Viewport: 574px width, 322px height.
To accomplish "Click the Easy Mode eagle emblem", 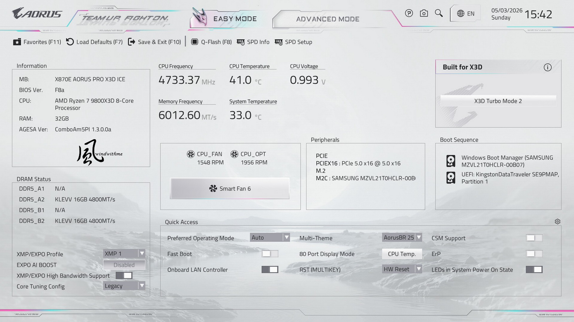I will click(200, 17).
